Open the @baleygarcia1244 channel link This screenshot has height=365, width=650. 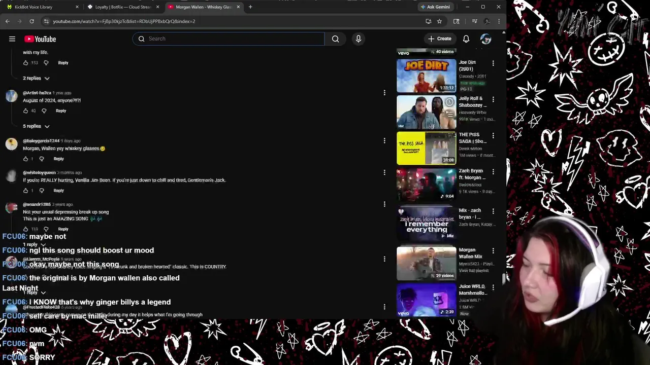[x=41, y=141]
